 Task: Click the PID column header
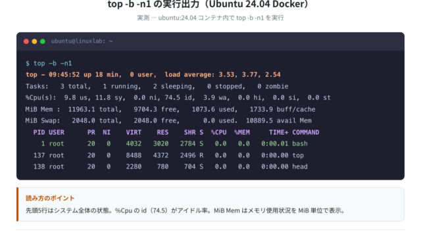click(x=39, y=132)
